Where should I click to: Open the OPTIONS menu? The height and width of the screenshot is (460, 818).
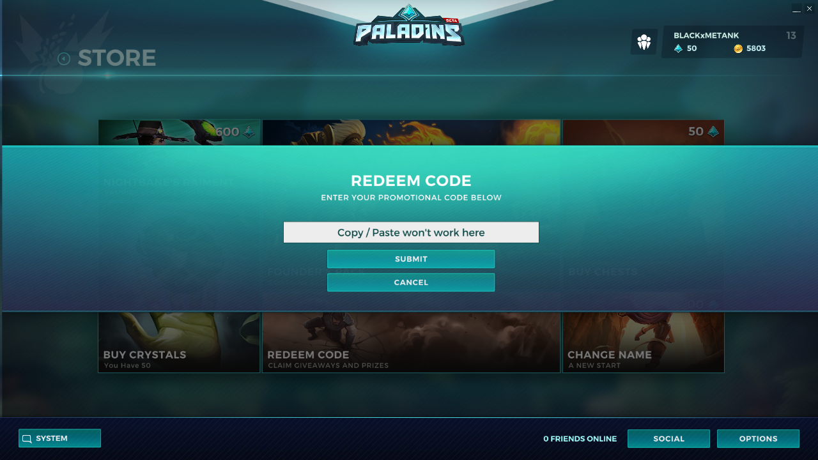(758, 439)
